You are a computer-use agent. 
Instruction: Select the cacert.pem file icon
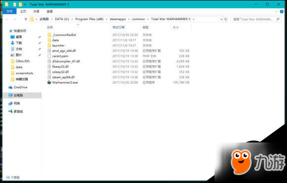[49, 56]
